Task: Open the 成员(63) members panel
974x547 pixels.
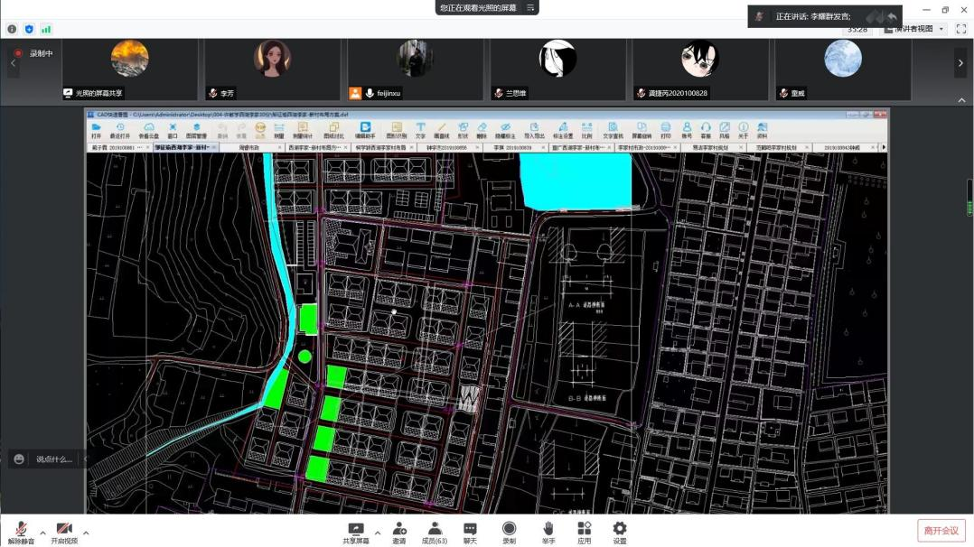Action: (434, 532)
